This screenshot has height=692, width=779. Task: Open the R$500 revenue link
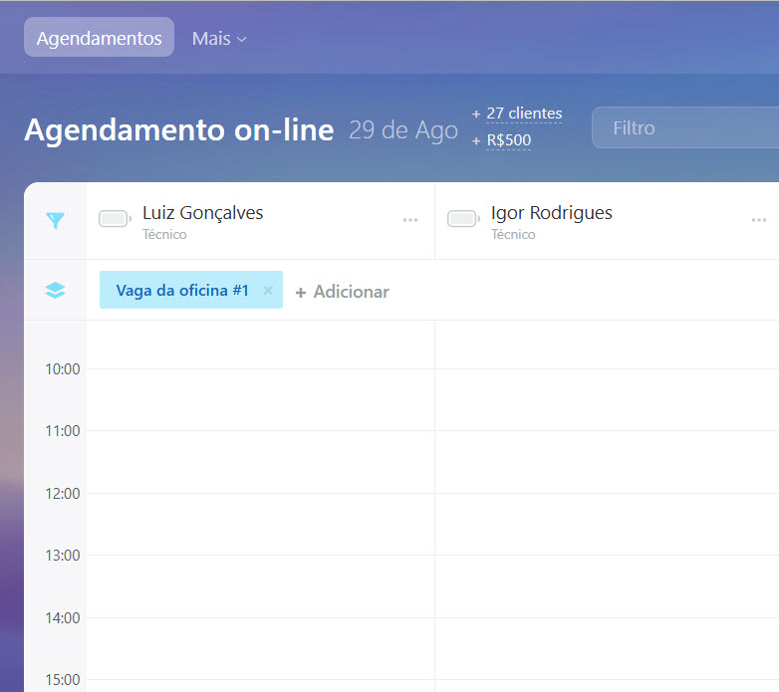pyautogui.click(x=508, y=140)
